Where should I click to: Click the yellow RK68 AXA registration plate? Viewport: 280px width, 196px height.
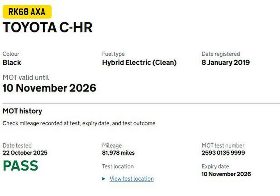pos(27,12)
